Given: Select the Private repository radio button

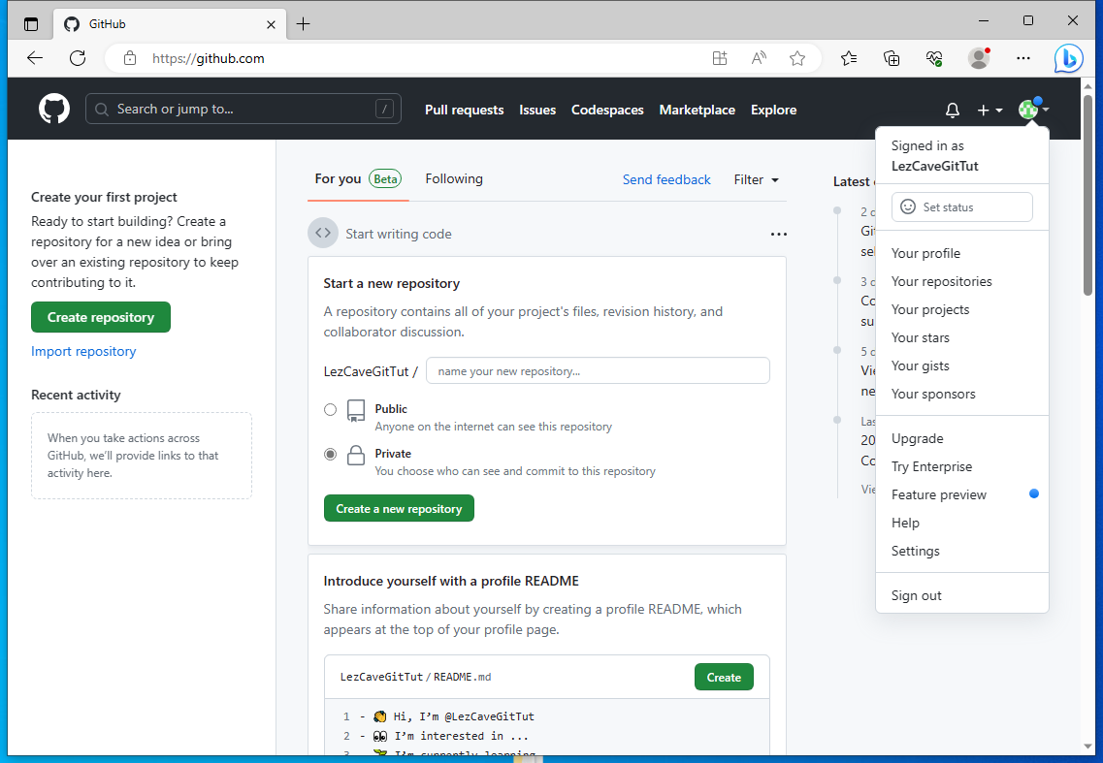Looking at the screenshot, I should pyautogui.click(x=330, y=455).
